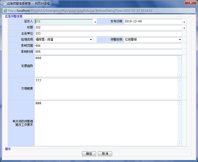Open the 险情类别 dropdown
Viewport: 198px width, 162px height.
click(64, 40)
